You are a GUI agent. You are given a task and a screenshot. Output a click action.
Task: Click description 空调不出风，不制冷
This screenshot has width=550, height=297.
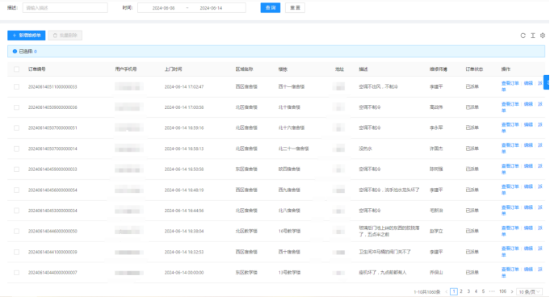[x=378, y=86]
